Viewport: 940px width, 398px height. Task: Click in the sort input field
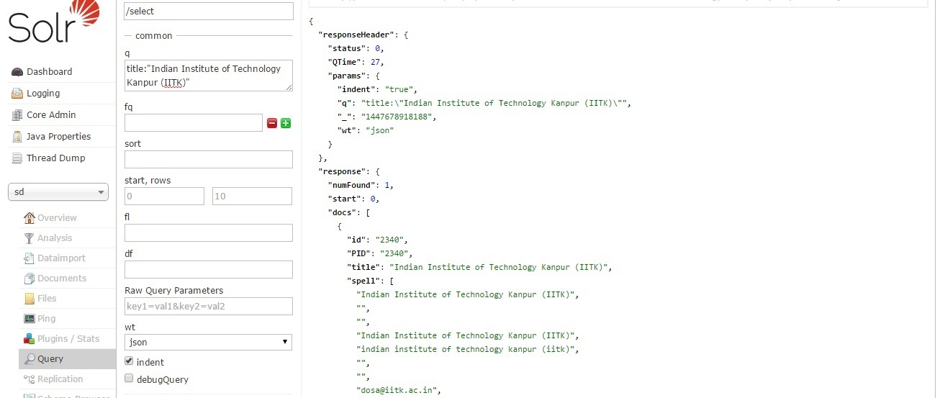[x=209, y=159]
